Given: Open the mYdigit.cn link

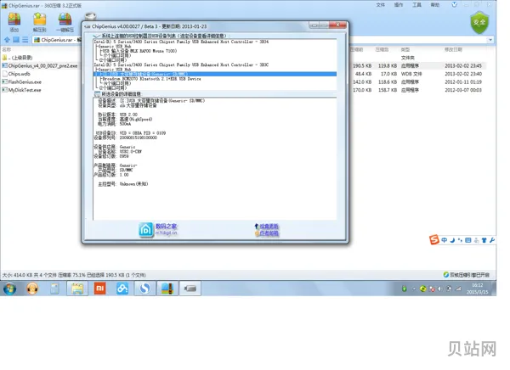Looking at the screenshot, I should tap(167, 233).
